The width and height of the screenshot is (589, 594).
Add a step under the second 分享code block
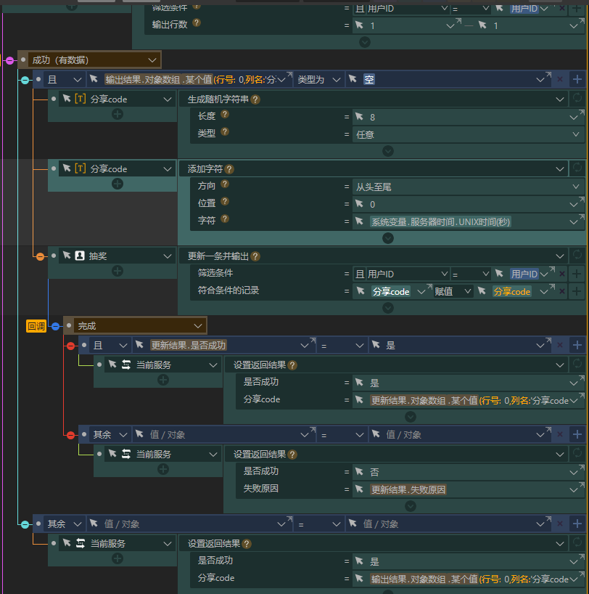coord(118,184)
